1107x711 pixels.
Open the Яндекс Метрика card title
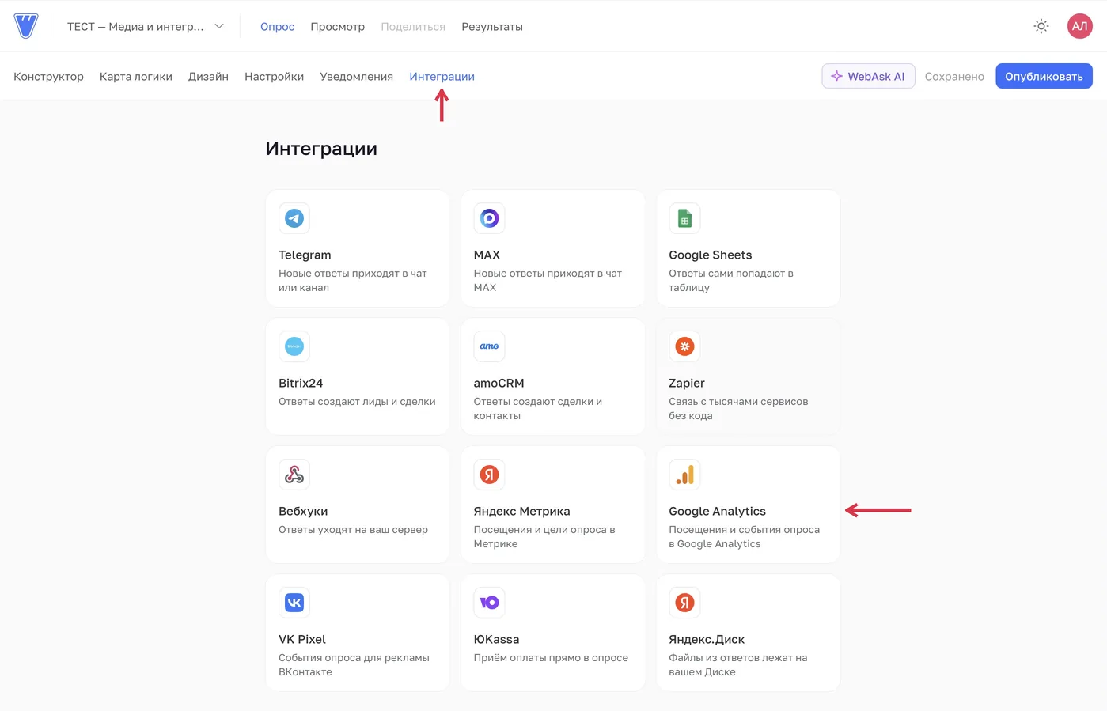click(x=521, y=511)
